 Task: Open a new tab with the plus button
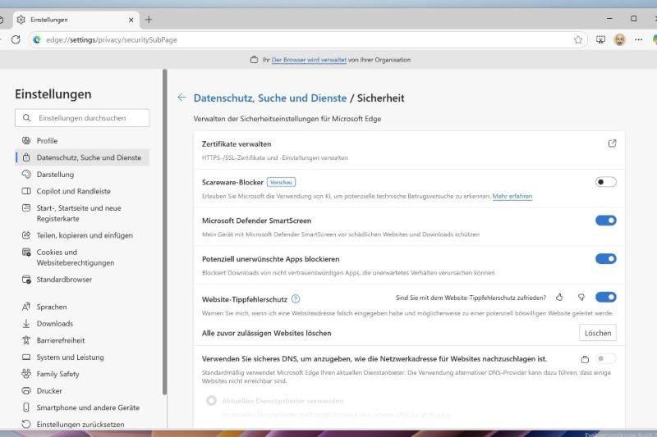[x=149, y=19]
